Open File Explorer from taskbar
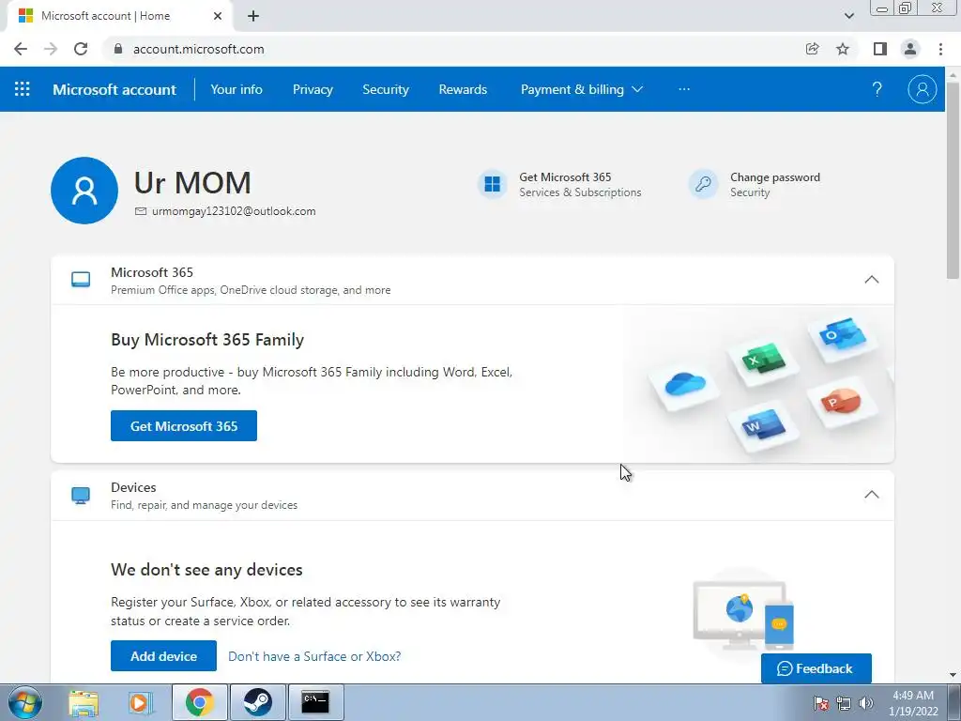 [x=84, y=702]
